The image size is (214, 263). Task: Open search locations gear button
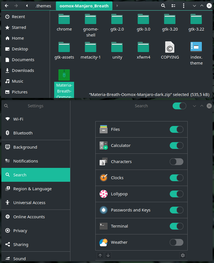pos(183,255)
